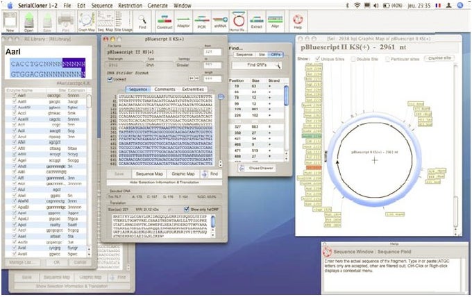Click the Open file toolbar icon
The width and height of the screenshot is (472, 297).
[28, 22]
